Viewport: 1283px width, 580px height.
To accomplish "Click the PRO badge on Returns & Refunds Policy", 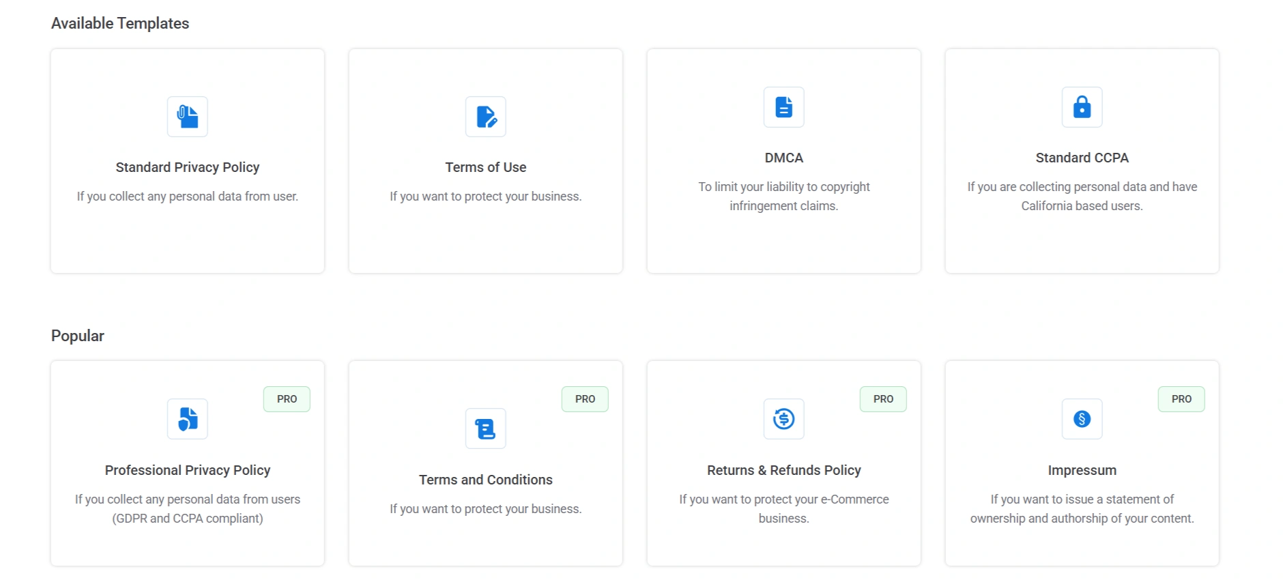I will 882,398.
